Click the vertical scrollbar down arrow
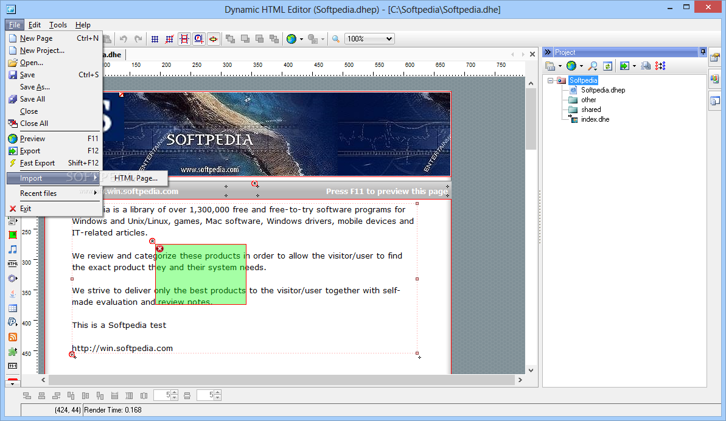Screen dimensions: 726x421 pyautogui.click(x=531, y=370)
